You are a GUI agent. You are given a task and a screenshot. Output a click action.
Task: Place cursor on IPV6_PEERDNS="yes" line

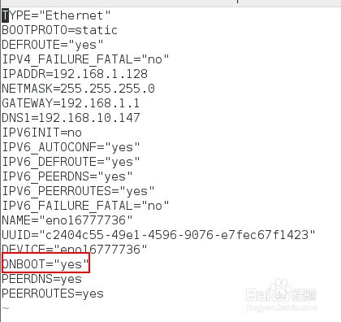pyautogui.click(x=67, y=176)
